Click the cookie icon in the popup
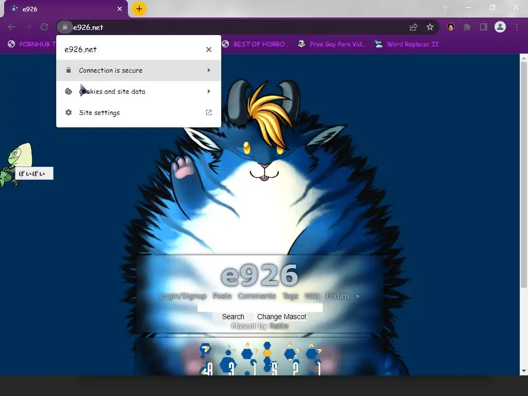This screenshot has height=396, width=528. 69,91
